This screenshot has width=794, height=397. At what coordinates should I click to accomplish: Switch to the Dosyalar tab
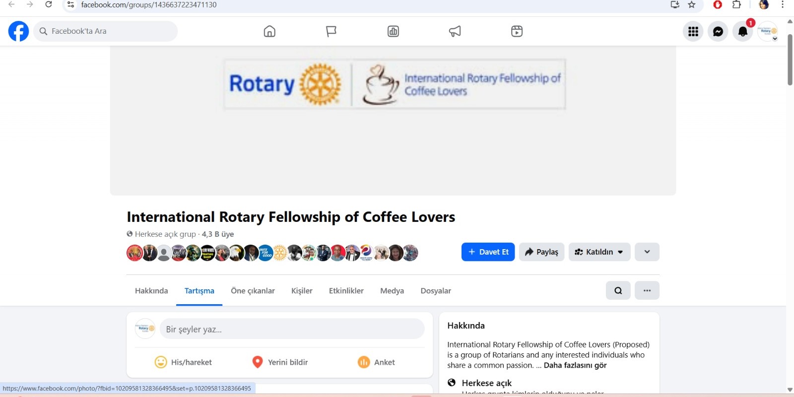pos(436,291)
